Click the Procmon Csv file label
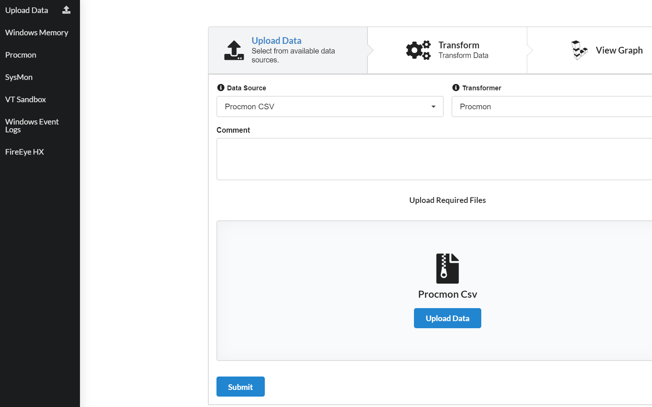Screen dimensions: 652x407 point(447,294)
